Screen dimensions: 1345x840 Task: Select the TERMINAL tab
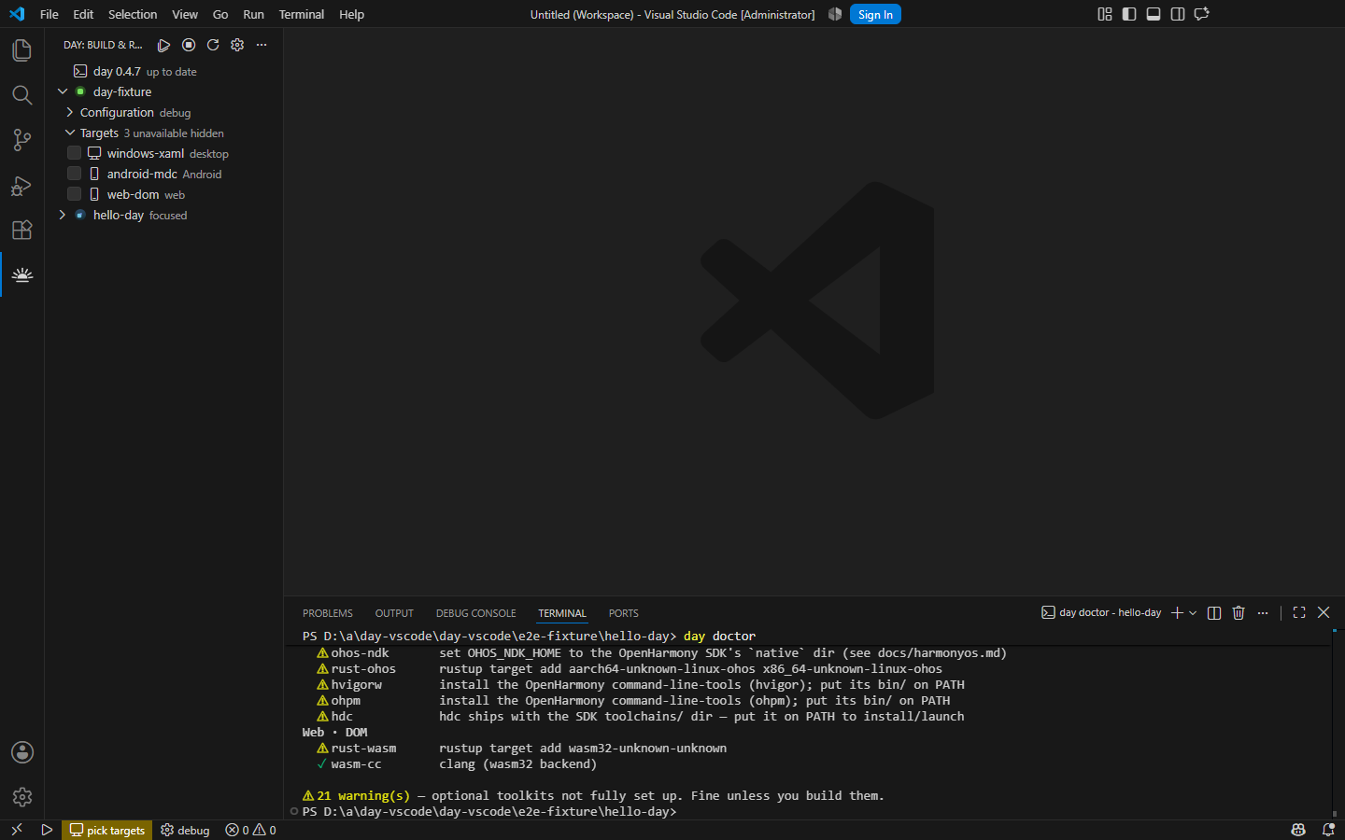(x=562, y=613)
